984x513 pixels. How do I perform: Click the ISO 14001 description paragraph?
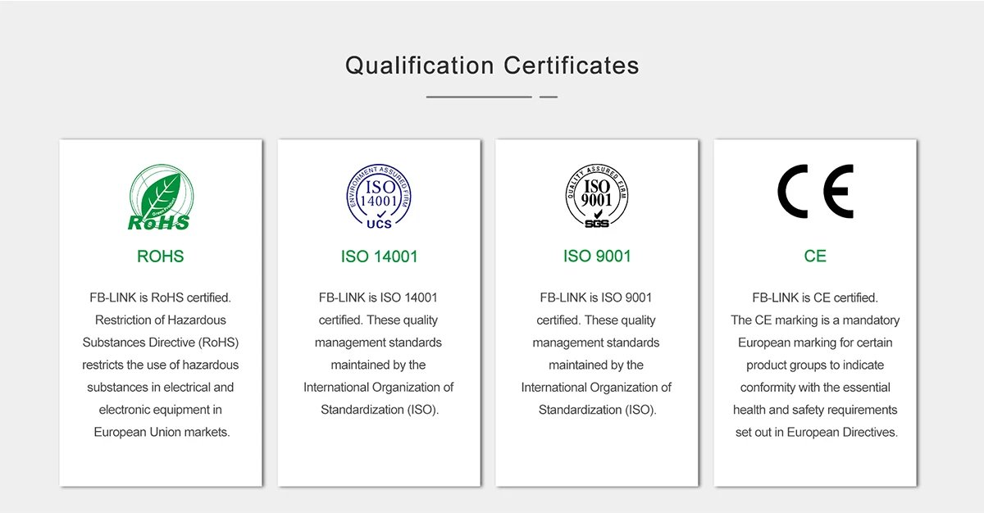pos(379,353)
